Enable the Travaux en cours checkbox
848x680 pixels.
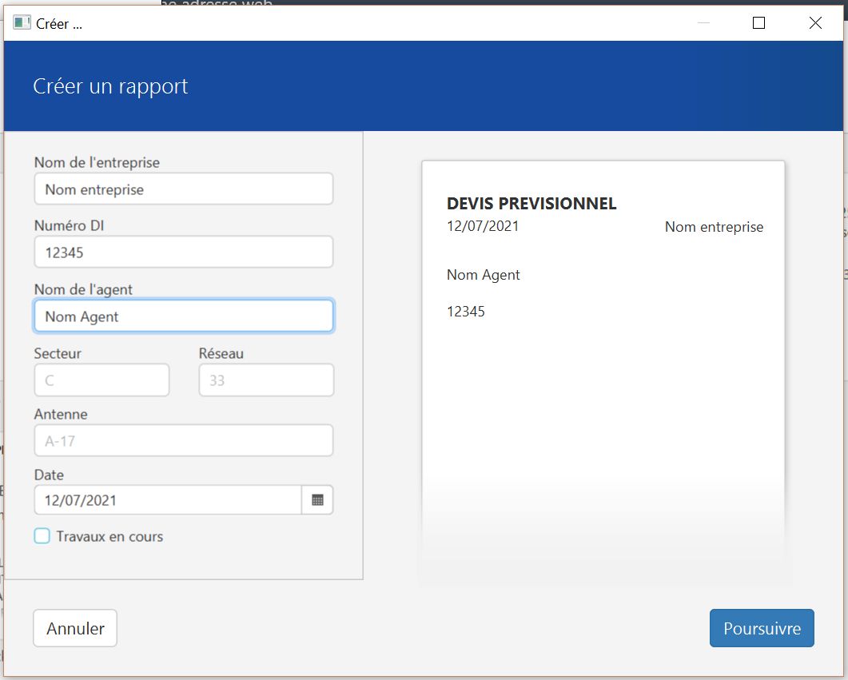[42, 536]
